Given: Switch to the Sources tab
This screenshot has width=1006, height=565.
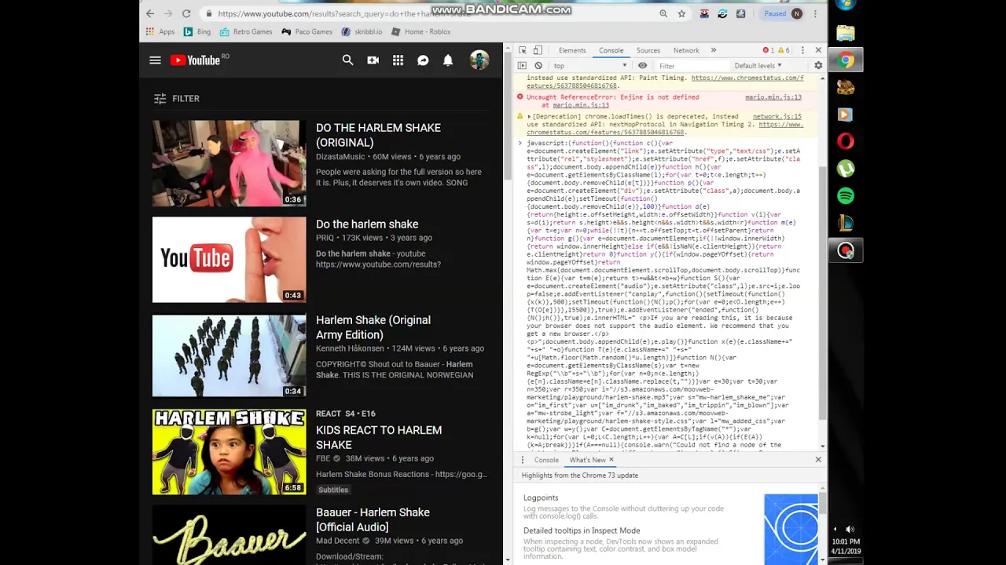Looking at the screenshot, I should [x=648, y=50].
